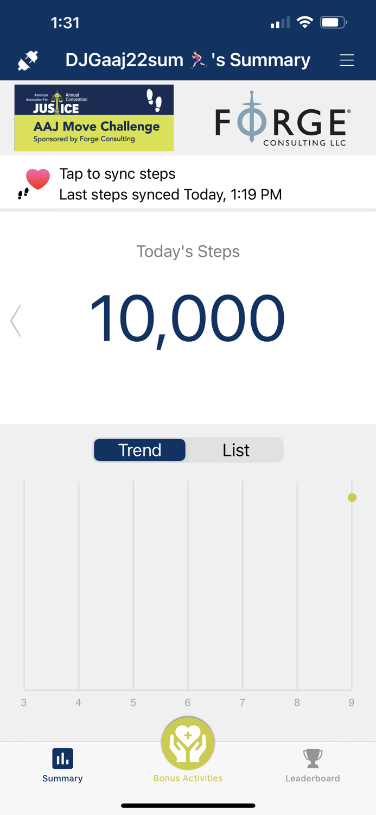Select the yellow data point on chart
This screenshot has height=815, width=376.
tap(352, 497)
